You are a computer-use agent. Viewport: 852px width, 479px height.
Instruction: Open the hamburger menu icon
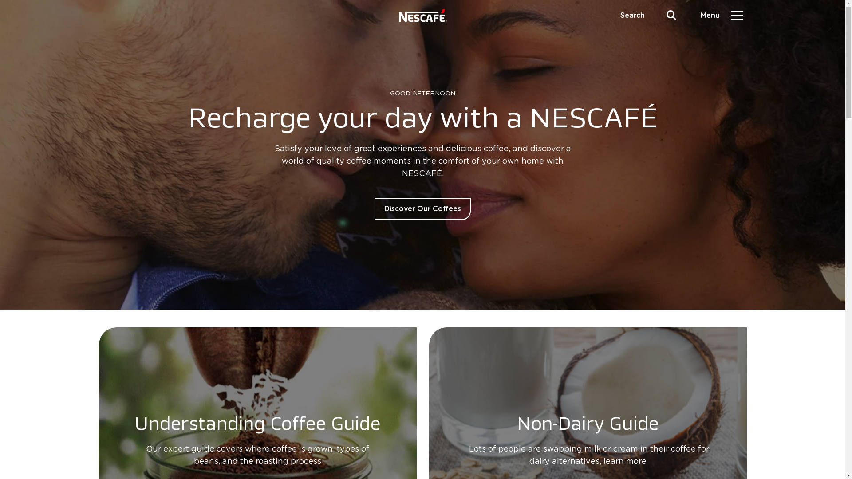coord(737,15)
